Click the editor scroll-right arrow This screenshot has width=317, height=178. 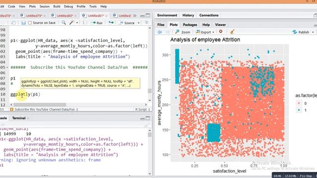coord(146,104)
